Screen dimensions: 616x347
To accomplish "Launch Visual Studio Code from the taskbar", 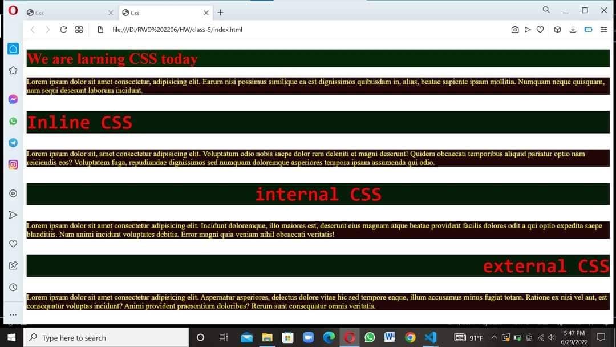I will [x=431, y=337].
